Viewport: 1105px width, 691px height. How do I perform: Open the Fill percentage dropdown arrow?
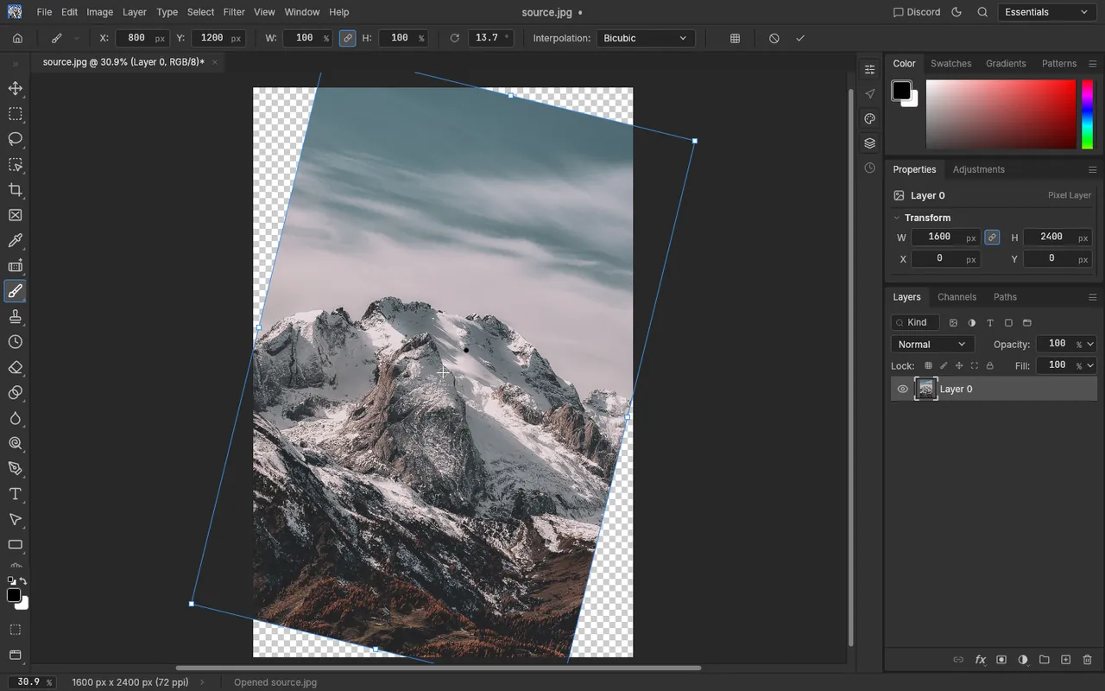(x=1092, y=366)
